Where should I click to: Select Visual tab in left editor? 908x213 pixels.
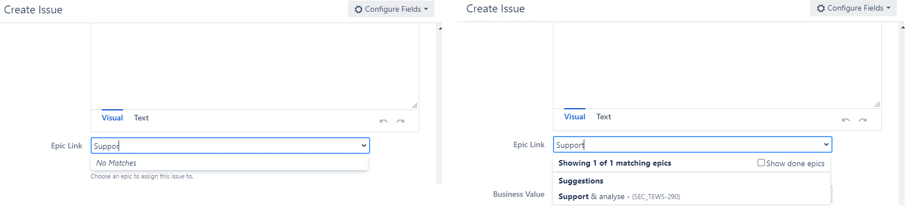[112, 118]
